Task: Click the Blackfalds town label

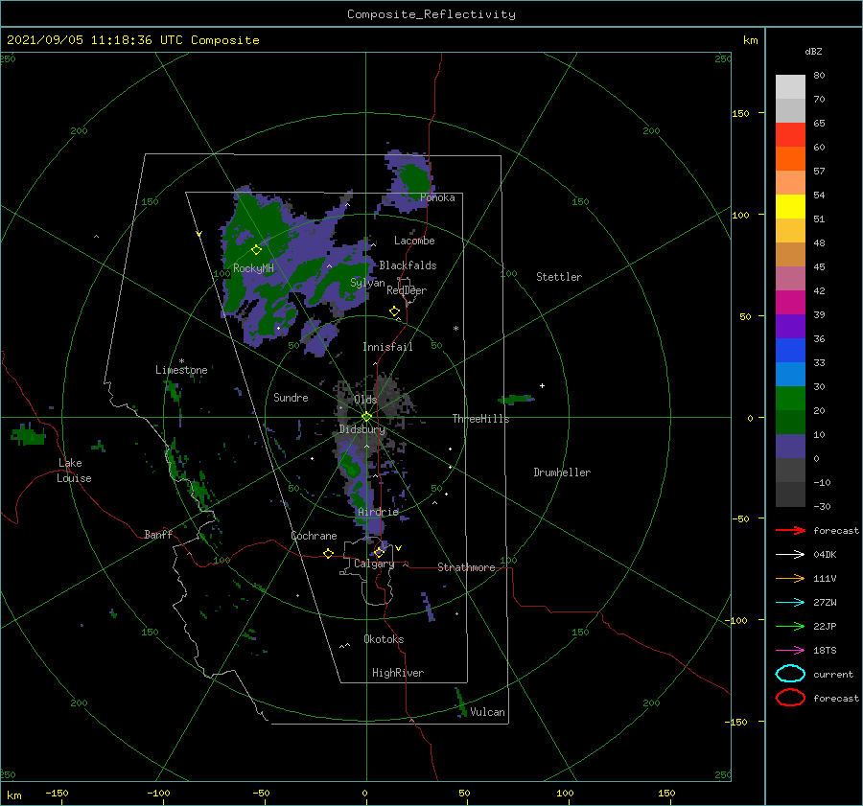Action: click(408, 265)
